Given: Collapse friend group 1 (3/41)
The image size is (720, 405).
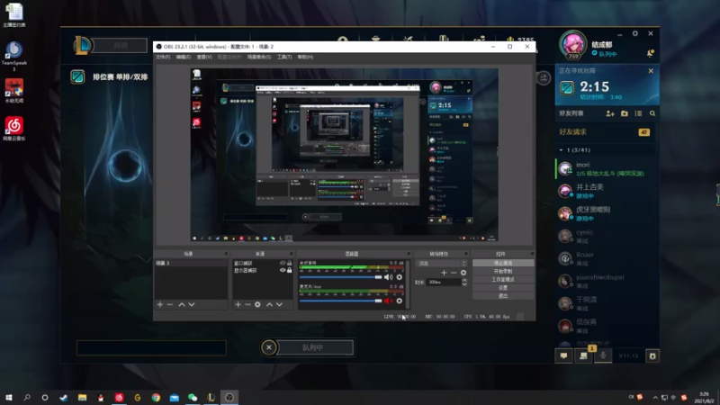Looking at the screenshot, I should tap(561, 150).
